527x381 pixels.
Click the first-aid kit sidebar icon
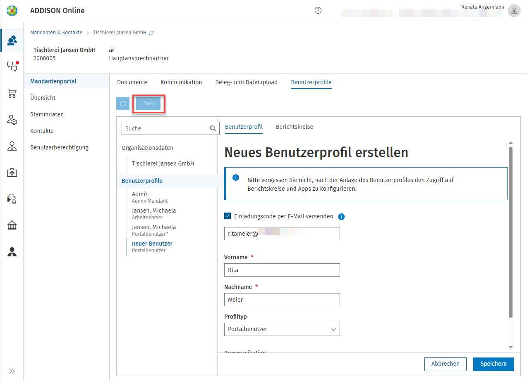pyautogui.click(x=12, y=173)
